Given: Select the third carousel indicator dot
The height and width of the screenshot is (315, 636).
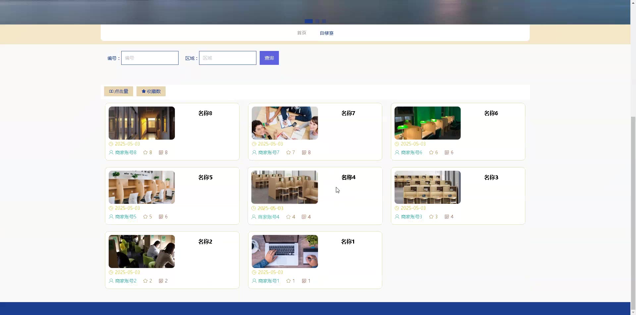Looking at the screenshot, I should pos(324,21).
